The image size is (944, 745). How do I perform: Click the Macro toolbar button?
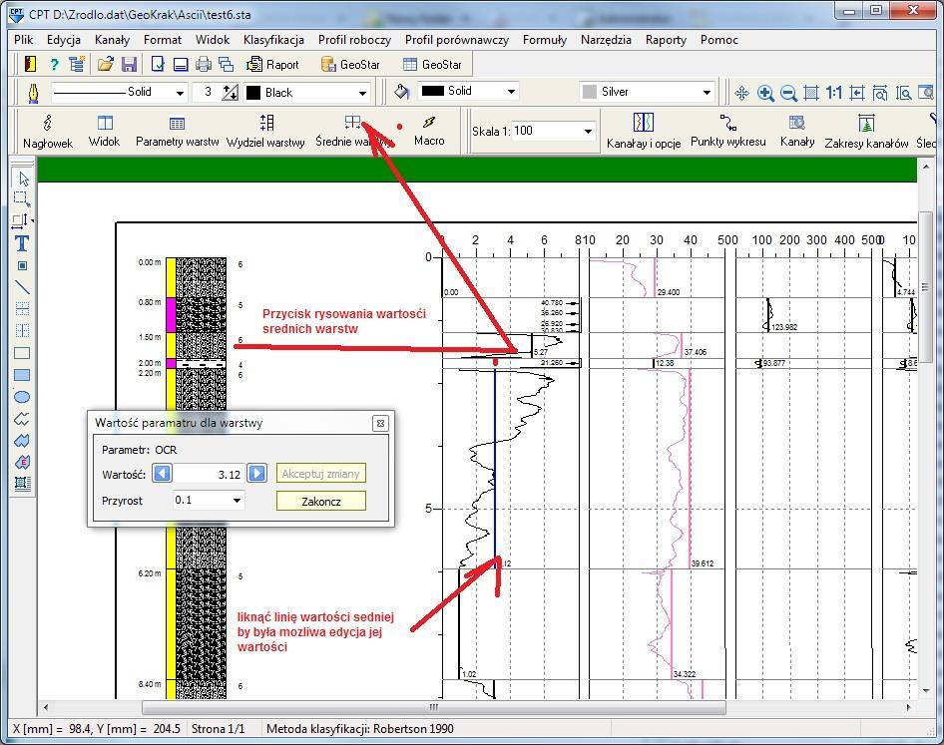[x=429, y=132]
